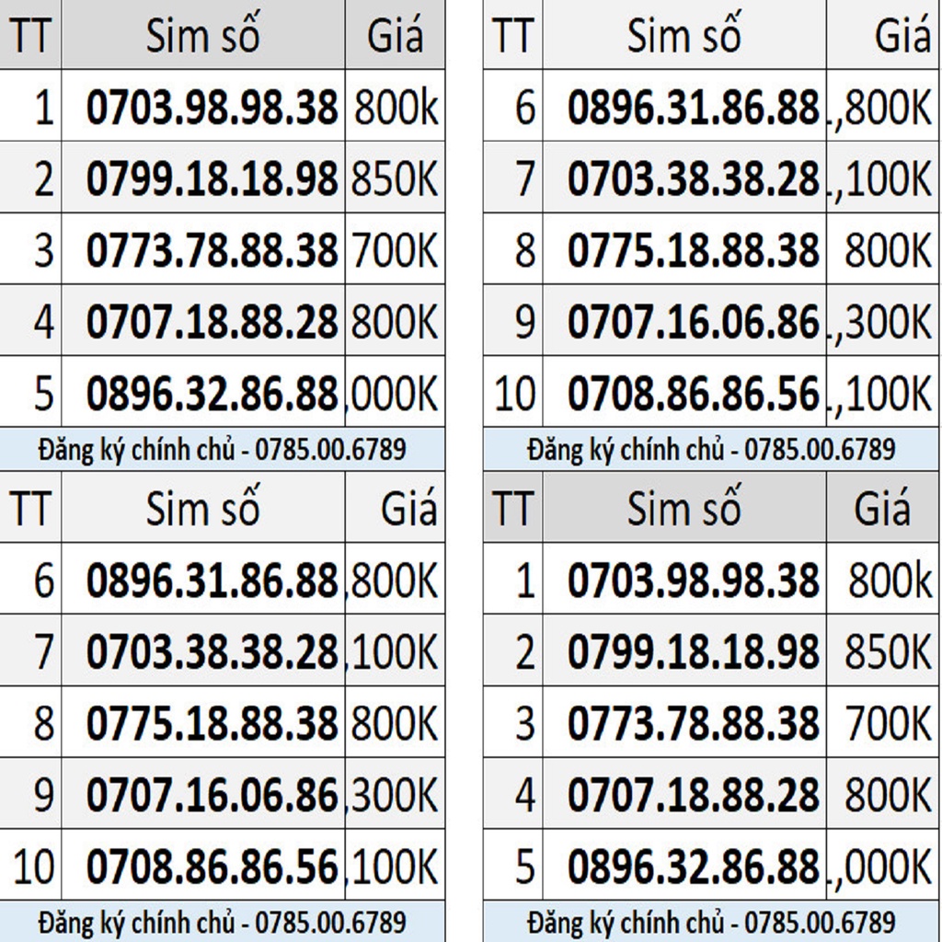This screenshot has width=942, height=942.
Task: Select 0703.38.38.28 in the top-right table
Action: (x=694, y=179)
